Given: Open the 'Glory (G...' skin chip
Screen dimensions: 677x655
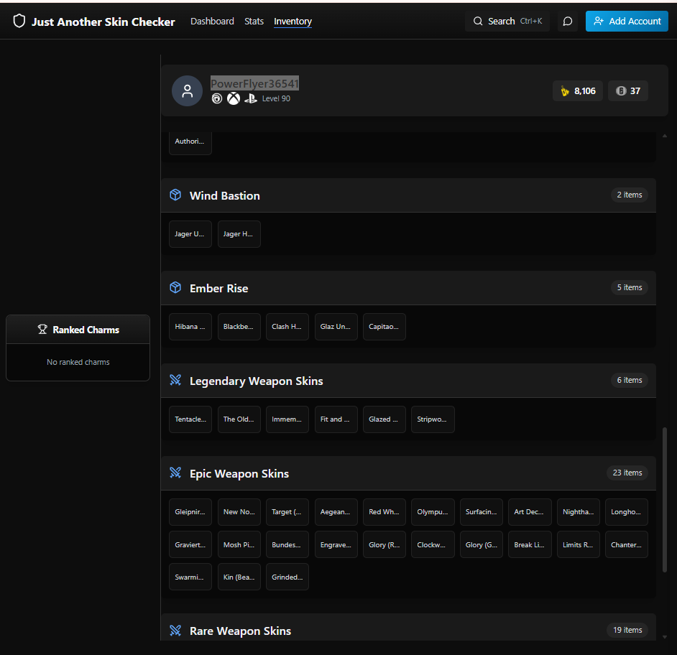Looking at the screenshot, I should pyautogui.click(x=482, y=545).
